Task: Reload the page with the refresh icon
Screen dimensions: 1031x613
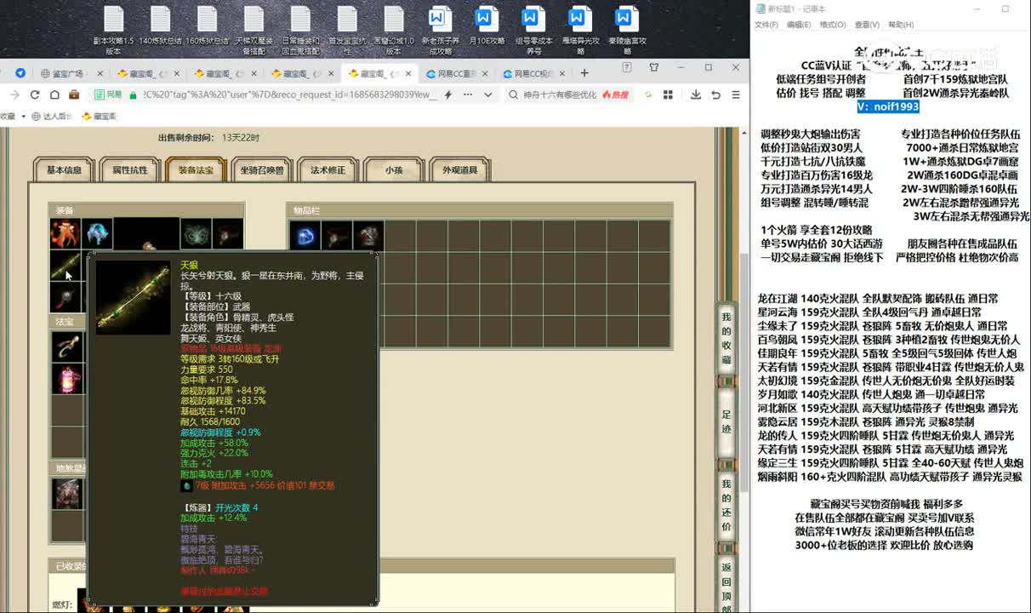Action: 35,95
